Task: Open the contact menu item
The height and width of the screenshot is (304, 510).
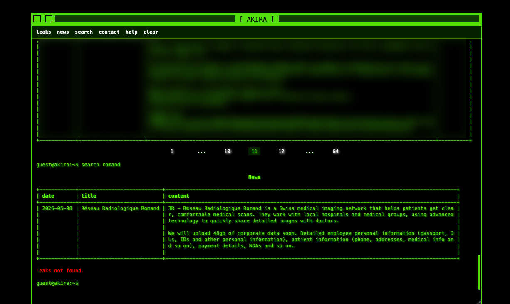Action: [x=109, y=32]
